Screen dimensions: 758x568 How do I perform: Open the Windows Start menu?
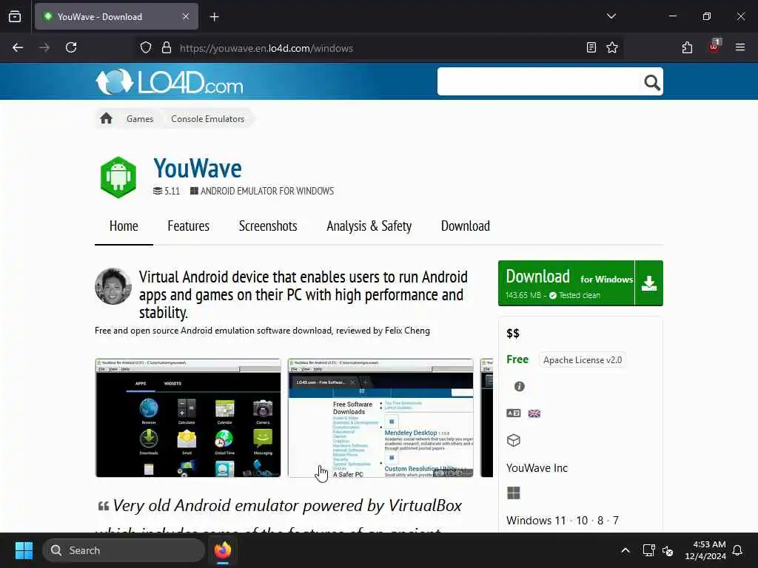coord(24,550)
